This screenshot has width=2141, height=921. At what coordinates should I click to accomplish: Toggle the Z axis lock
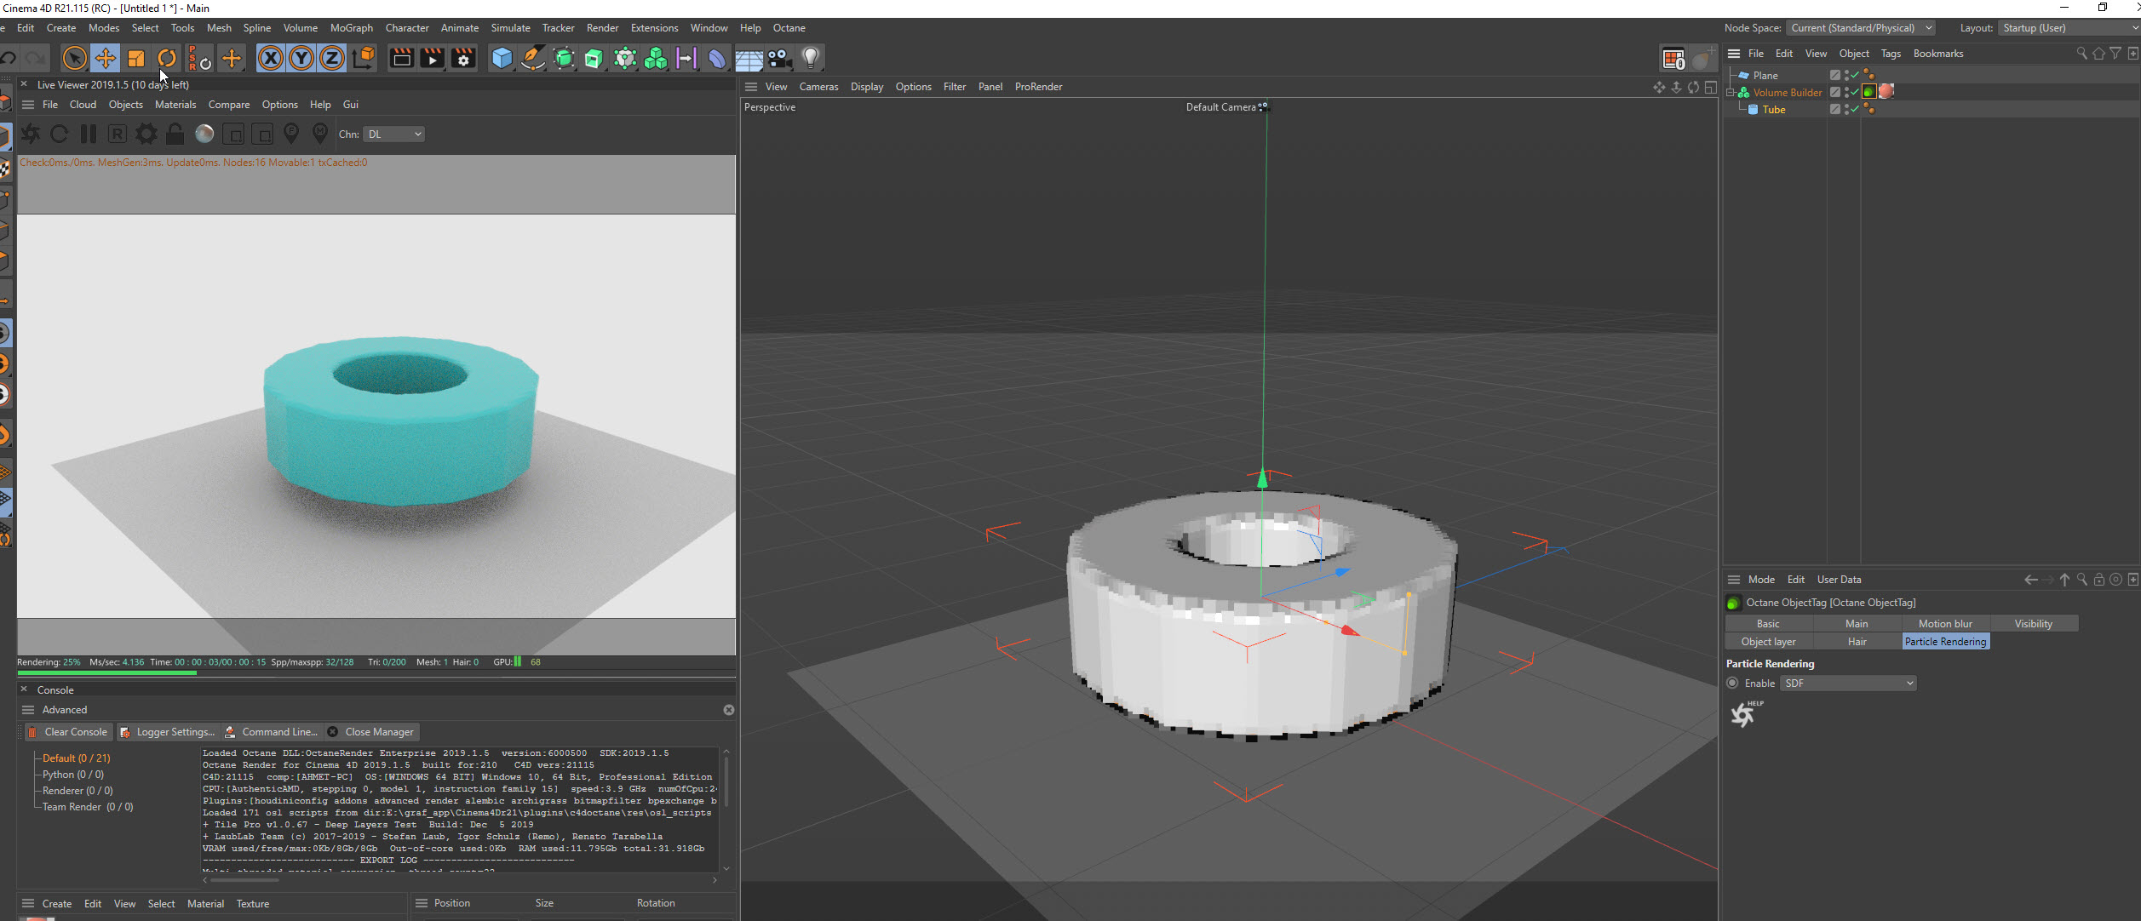click(x=332, y=58)
